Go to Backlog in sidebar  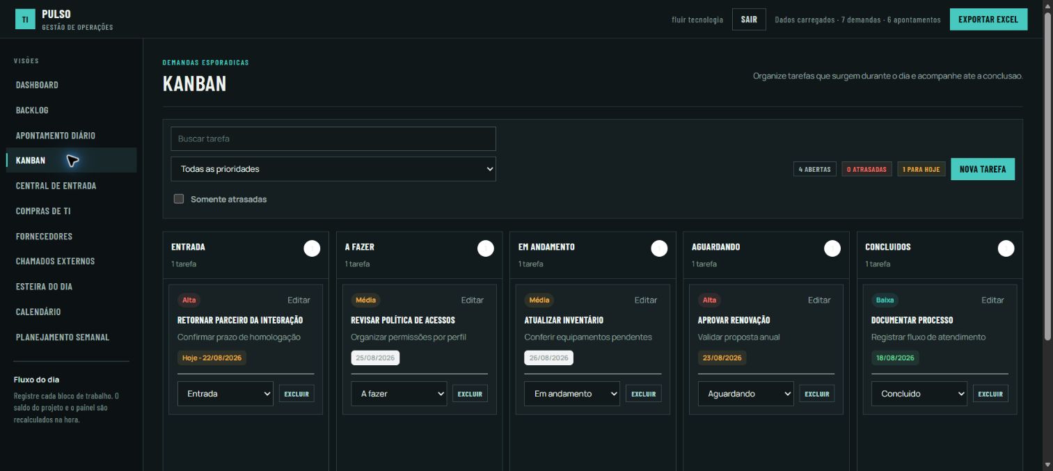pos(71,110)
